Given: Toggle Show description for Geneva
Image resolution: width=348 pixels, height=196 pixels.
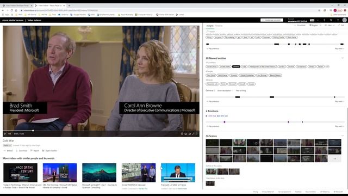Looking at the screenshot, I should click(225, 90).
